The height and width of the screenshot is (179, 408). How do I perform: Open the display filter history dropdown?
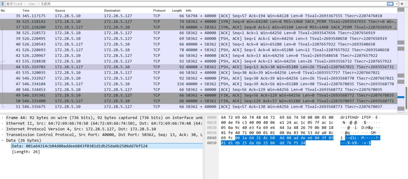point(396,3)
